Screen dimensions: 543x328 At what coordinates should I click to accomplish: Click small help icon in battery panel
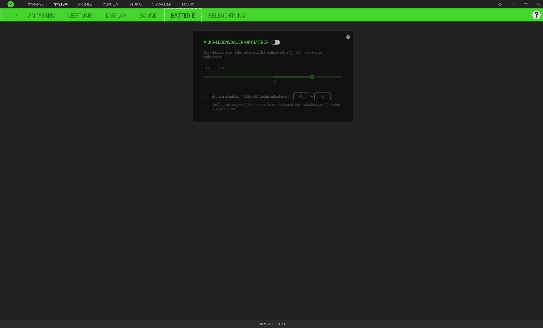(x=348, y=37)
